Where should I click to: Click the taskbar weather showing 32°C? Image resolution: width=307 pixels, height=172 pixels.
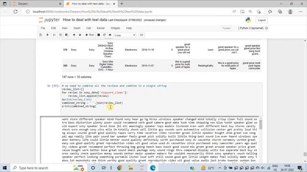click(x=207, y=168)
